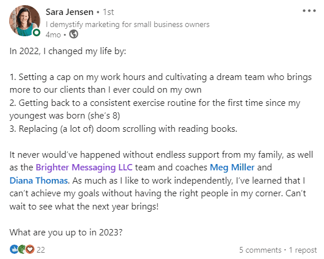Click the blue Like reaction icon
The image size is (324, 259).
tap(14, 249)
